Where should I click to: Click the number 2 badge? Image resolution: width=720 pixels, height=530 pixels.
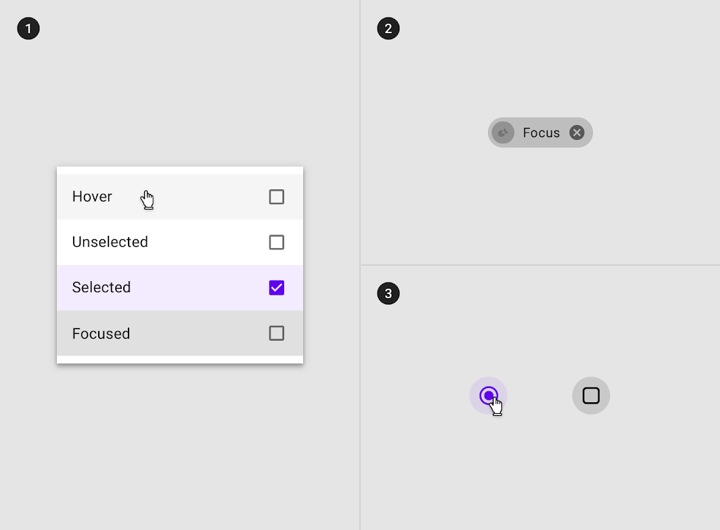tap(388, 28)
